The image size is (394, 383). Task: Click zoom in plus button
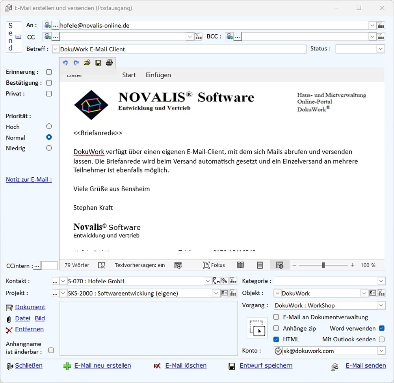352,265
